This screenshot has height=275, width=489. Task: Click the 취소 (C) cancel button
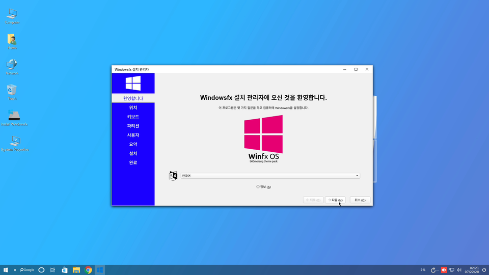360,200
